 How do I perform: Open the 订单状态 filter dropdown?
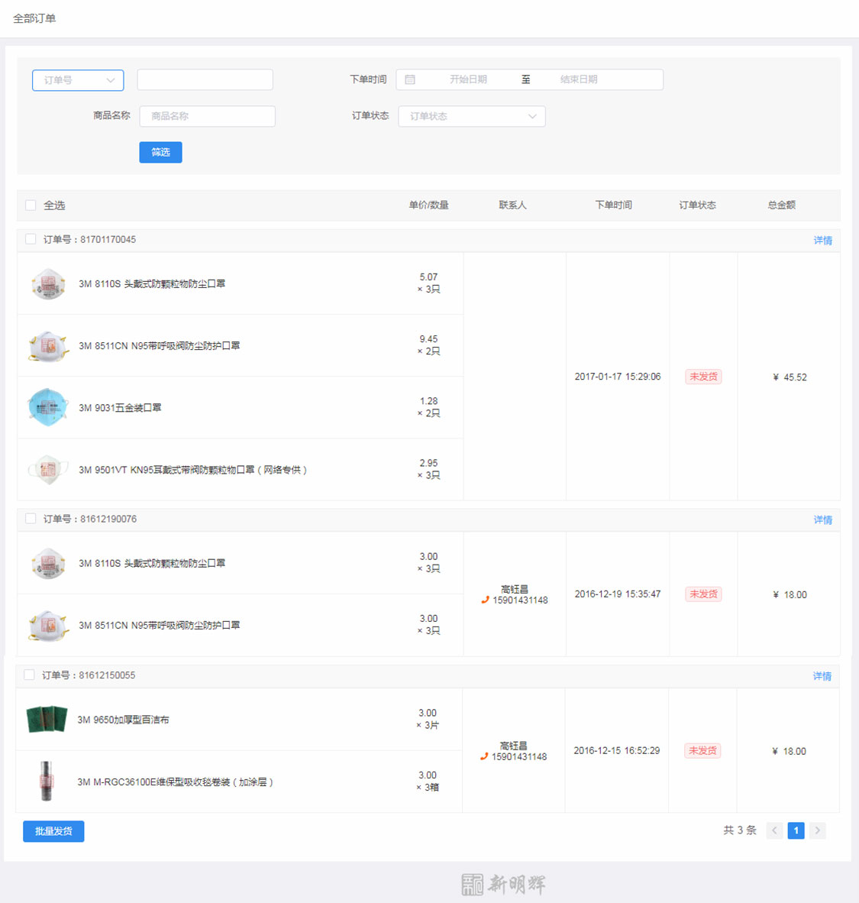tap(472, 116)
